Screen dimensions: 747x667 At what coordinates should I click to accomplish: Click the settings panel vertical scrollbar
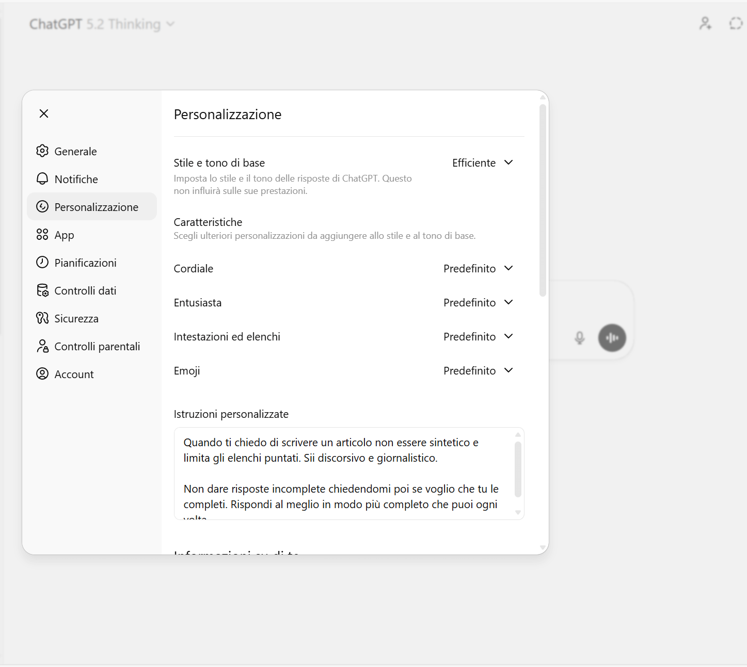(x=543, y=201)
